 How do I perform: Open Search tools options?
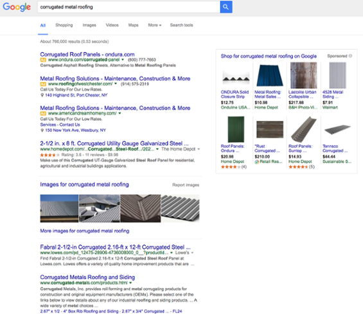click(181, 25)
